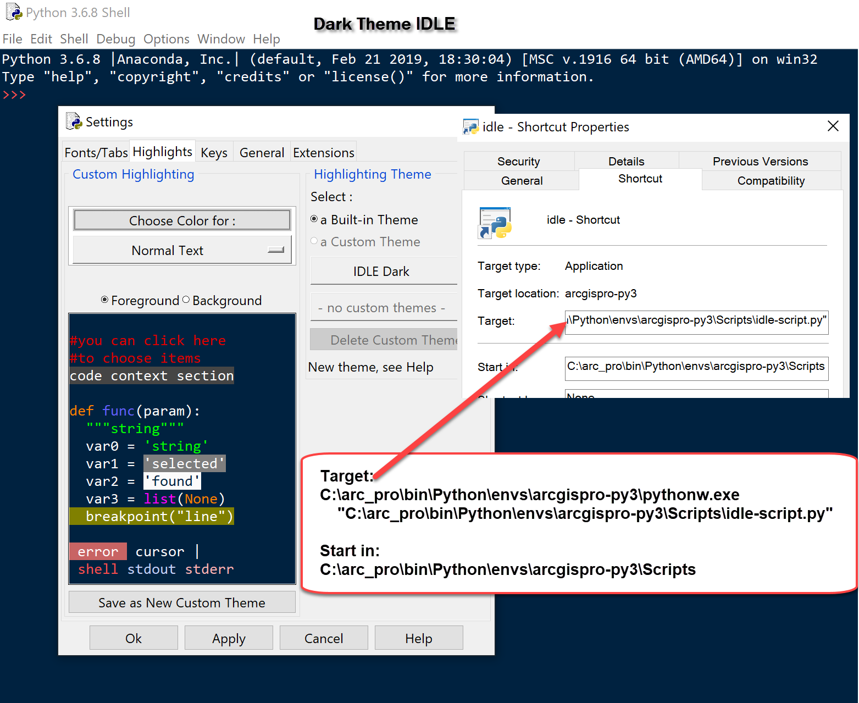
Task: Click the Settings dialog Python icon
Action: coord(74,121)
